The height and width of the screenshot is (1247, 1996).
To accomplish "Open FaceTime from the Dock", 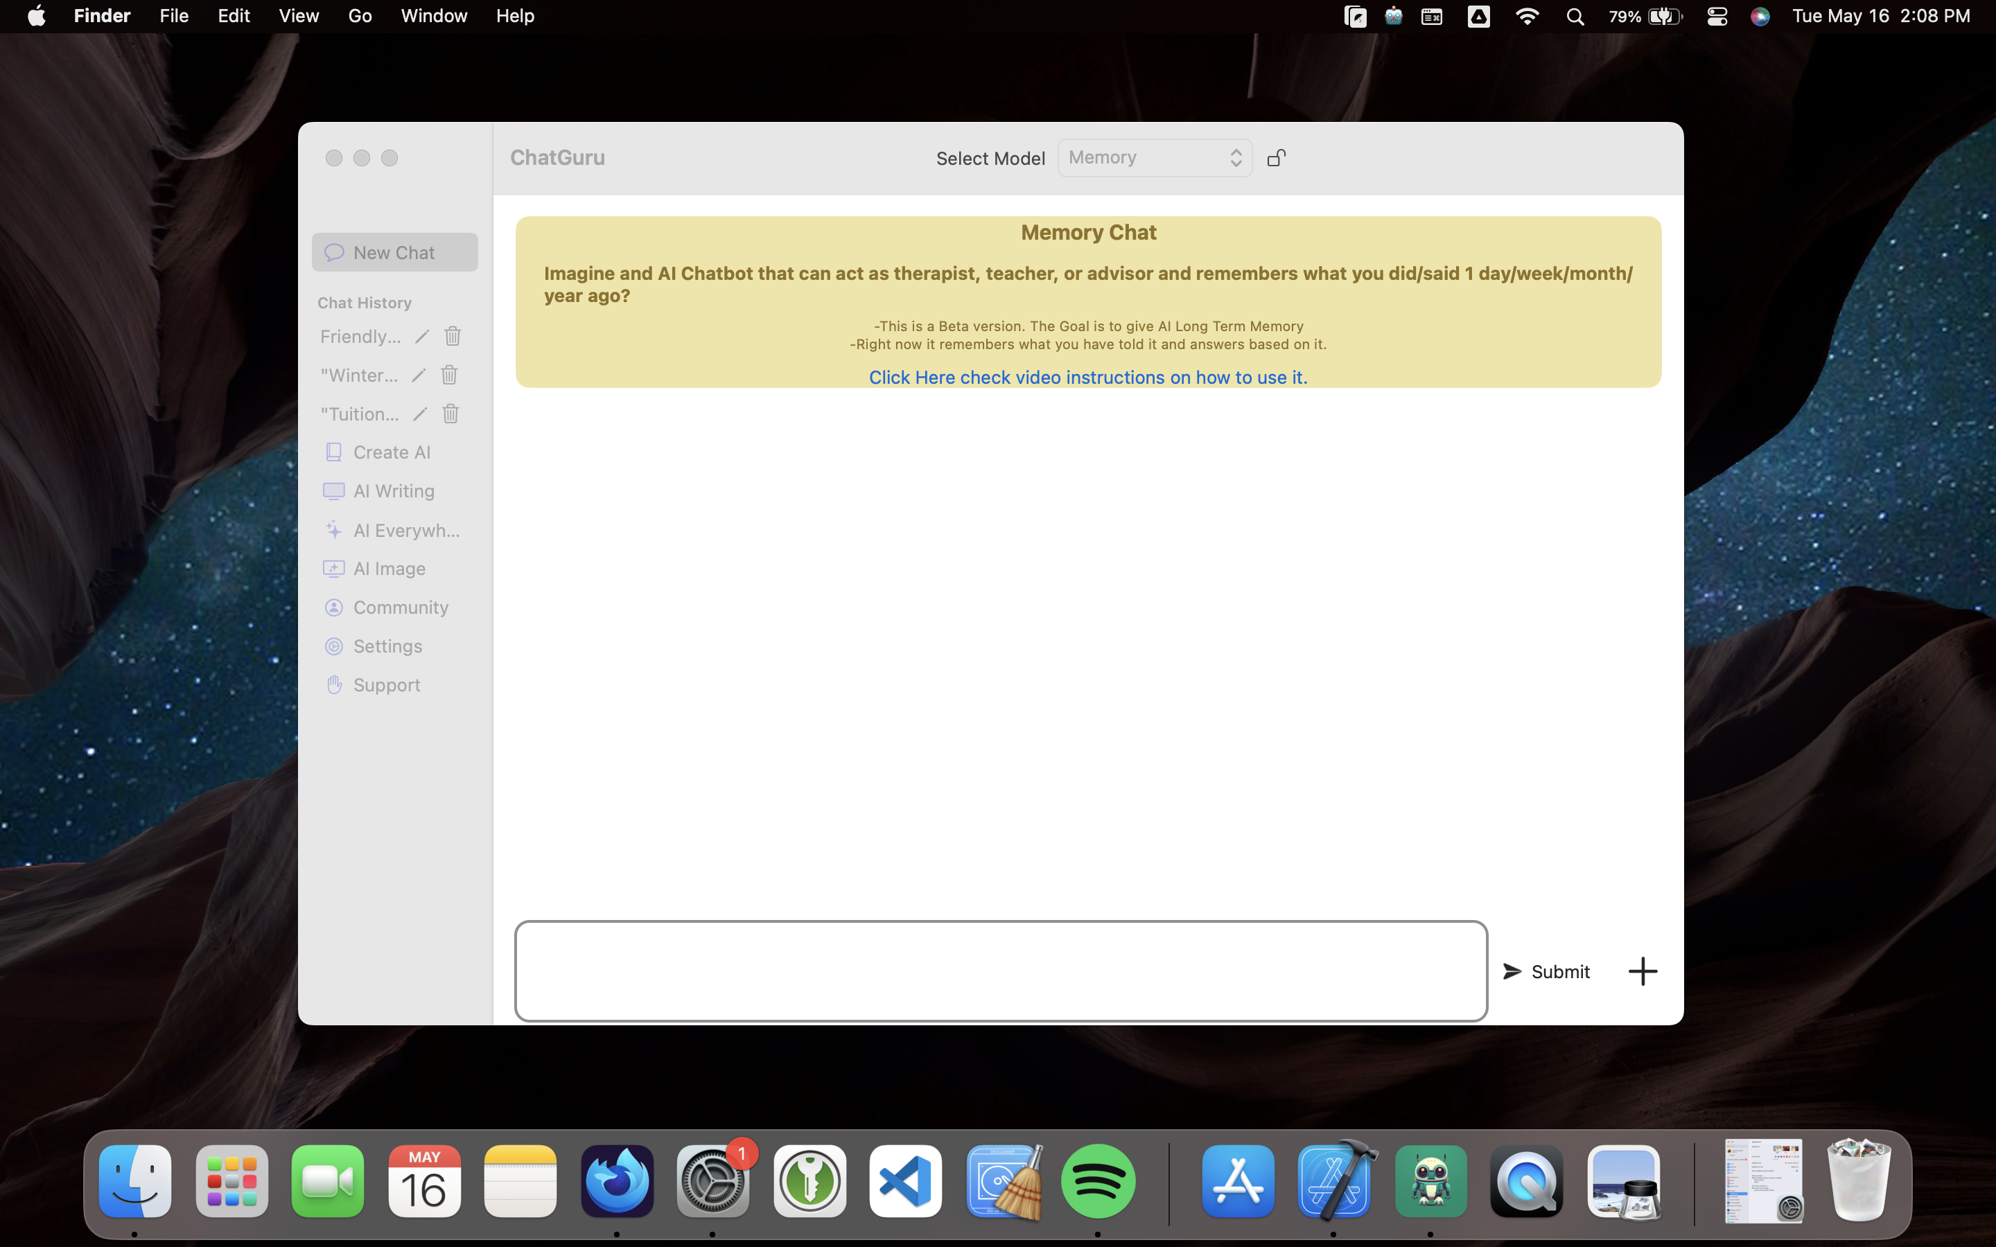I will tap(327, 1182).
